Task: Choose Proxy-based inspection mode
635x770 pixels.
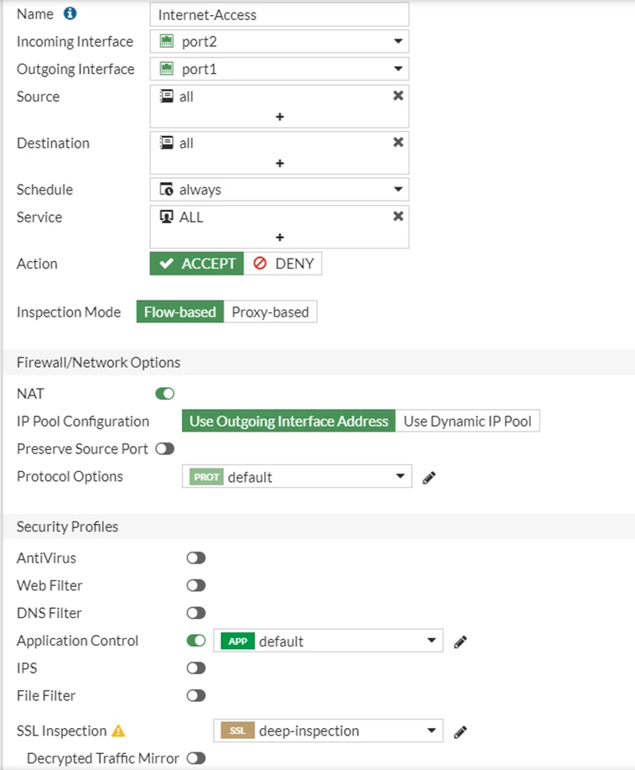Action: [x=270, y=312]
